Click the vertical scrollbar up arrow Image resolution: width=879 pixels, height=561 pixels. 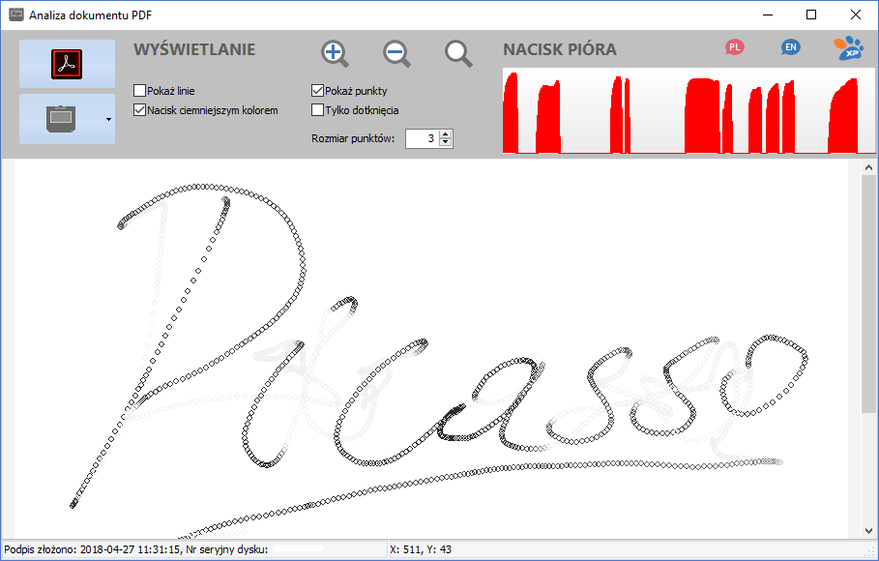pos(869,167)
